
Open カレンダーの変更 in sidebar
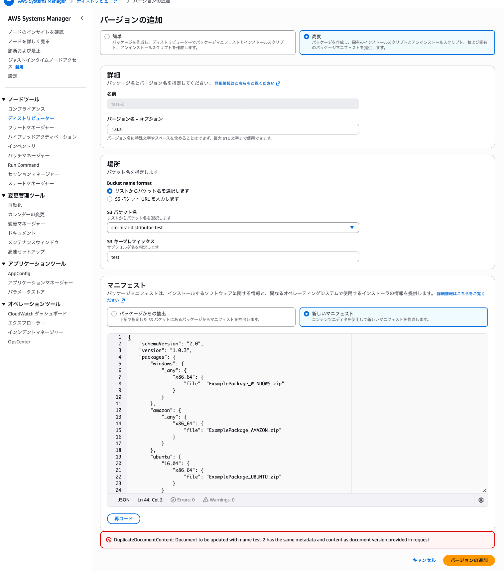click(26, 215)
